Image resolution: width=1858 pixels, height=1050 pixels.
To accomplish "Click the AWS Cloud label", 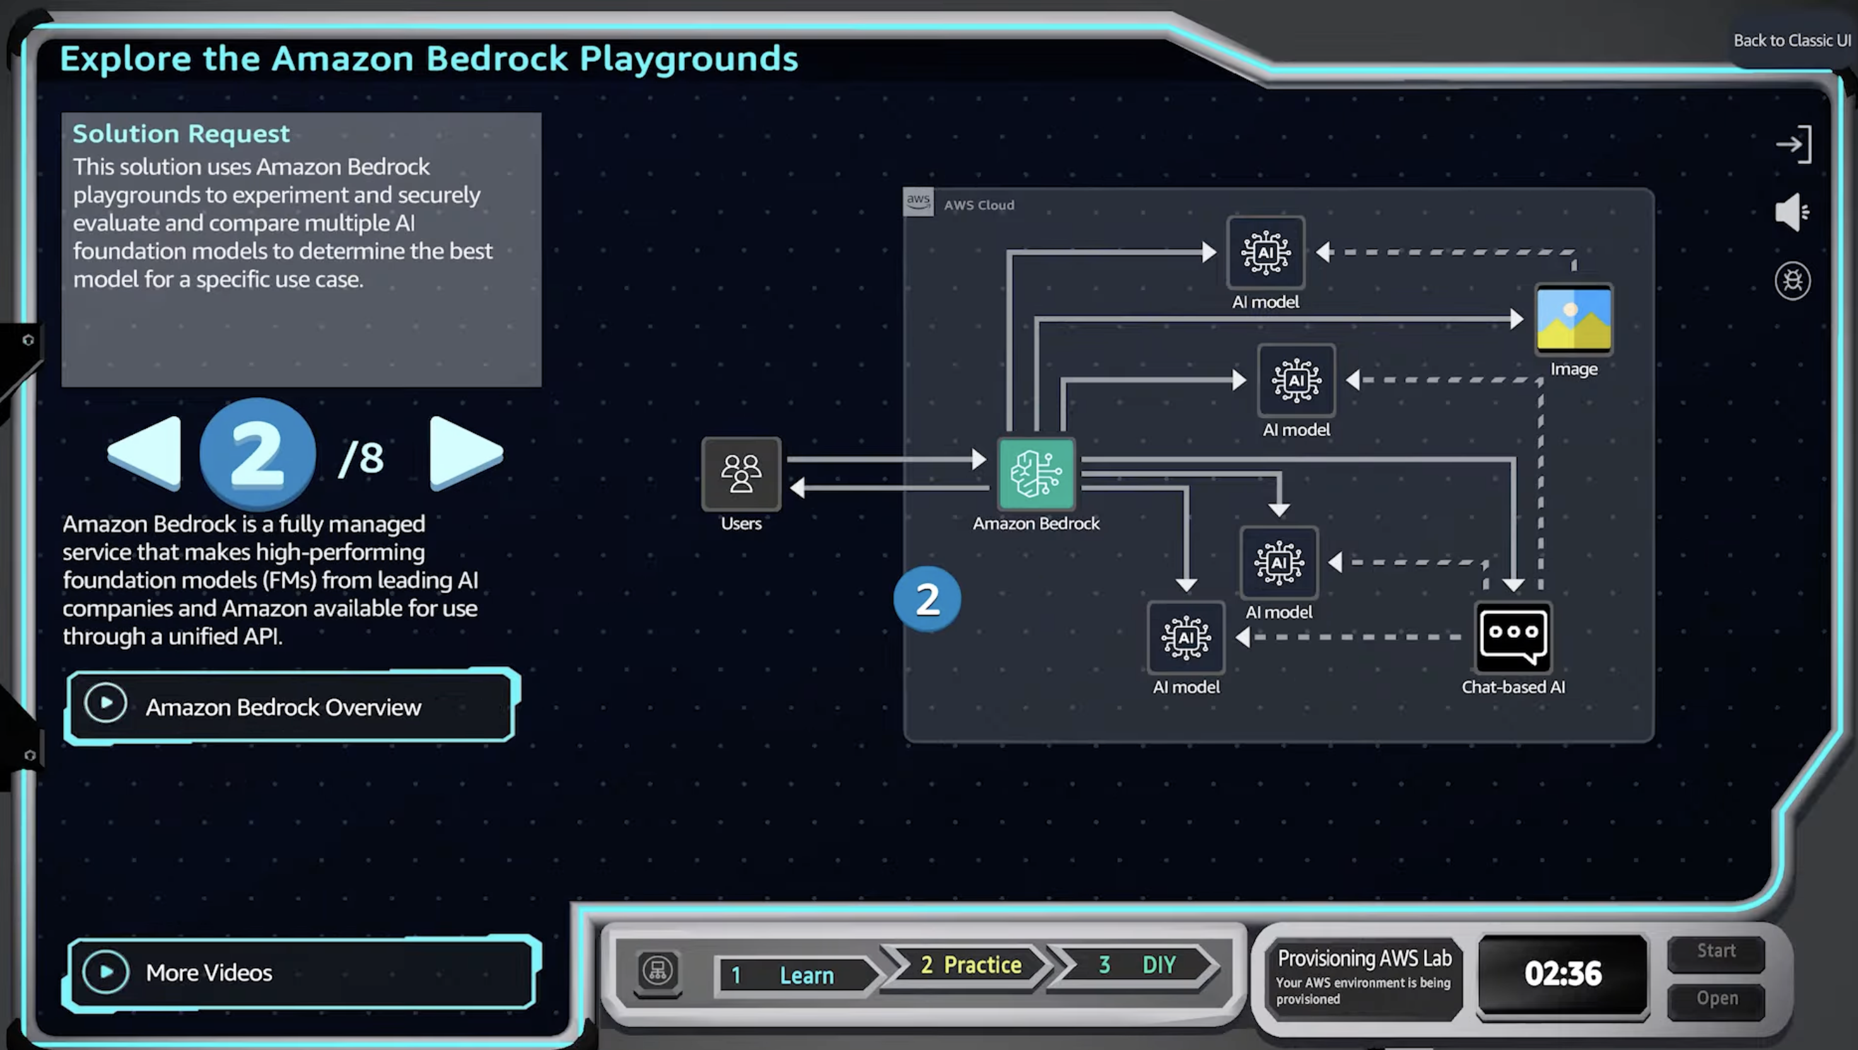I will [979, 205].
